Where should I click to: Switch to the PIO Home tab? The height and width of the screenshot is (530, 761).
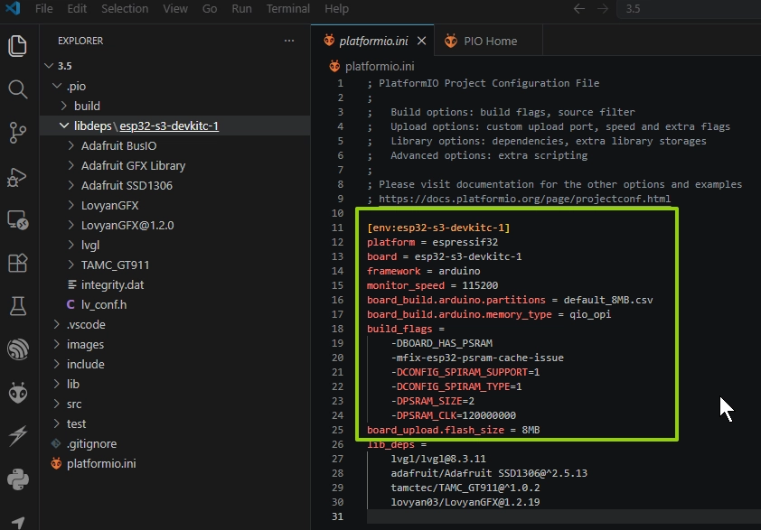[x=488, y=42]
